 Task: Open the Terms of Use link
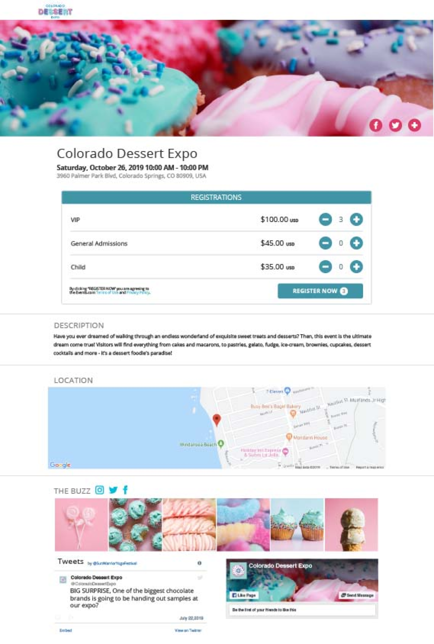pyautogui.click(x=107, y=293)
